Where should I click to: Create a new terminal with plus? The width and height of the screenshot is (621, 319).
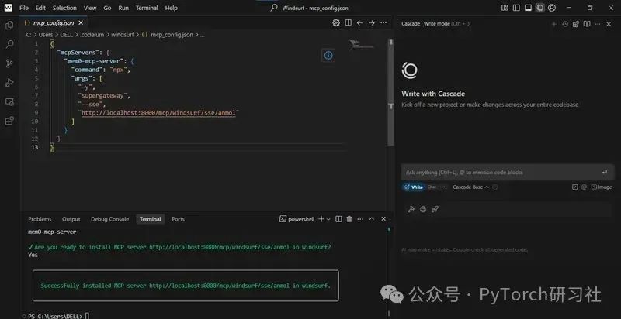(x=321, y=219)
